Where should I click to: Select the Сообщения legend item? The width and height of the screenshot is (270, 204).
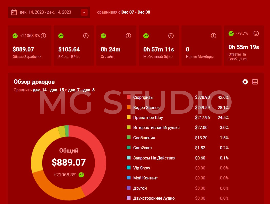(144, 138)
